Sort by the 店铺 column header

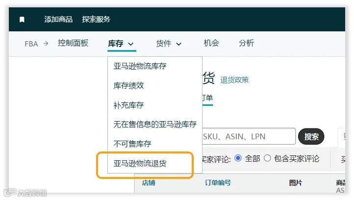coord(149,183)
